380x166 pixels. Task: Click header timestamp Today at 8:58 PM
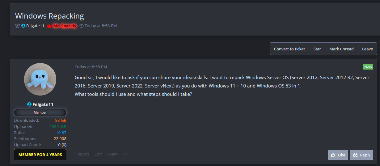click(101, 26)
